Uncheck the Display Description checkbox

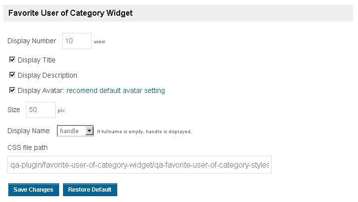[x=12, y=75]
